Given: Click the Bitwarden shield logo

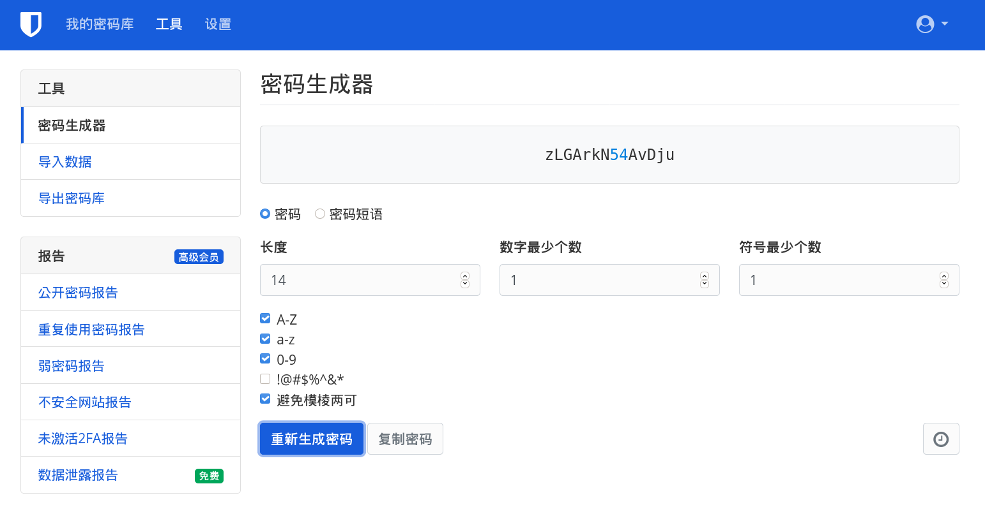Looking at the screenshot, I should click(31, 25).
